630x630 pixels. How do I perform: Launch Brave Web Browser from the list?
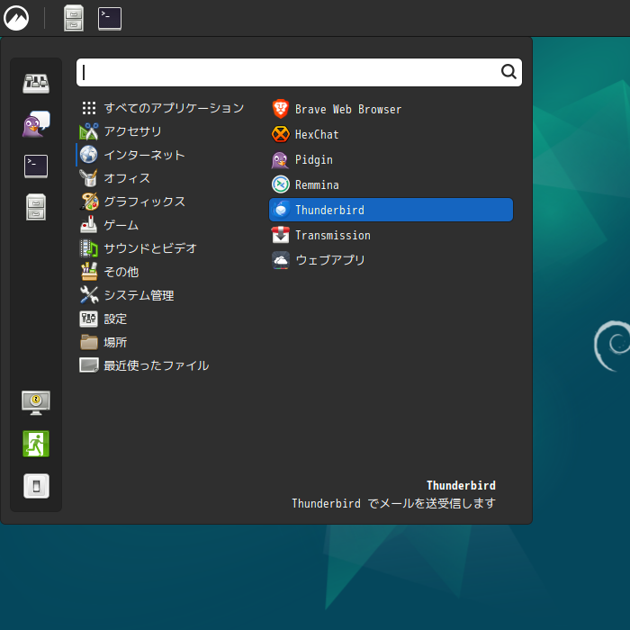[x=347, y=109]
